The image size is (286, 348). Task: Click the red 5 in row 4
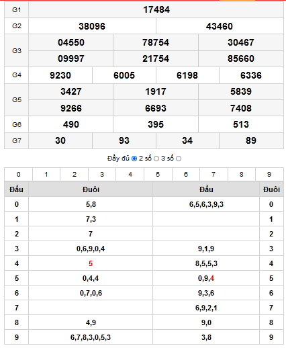91,263
